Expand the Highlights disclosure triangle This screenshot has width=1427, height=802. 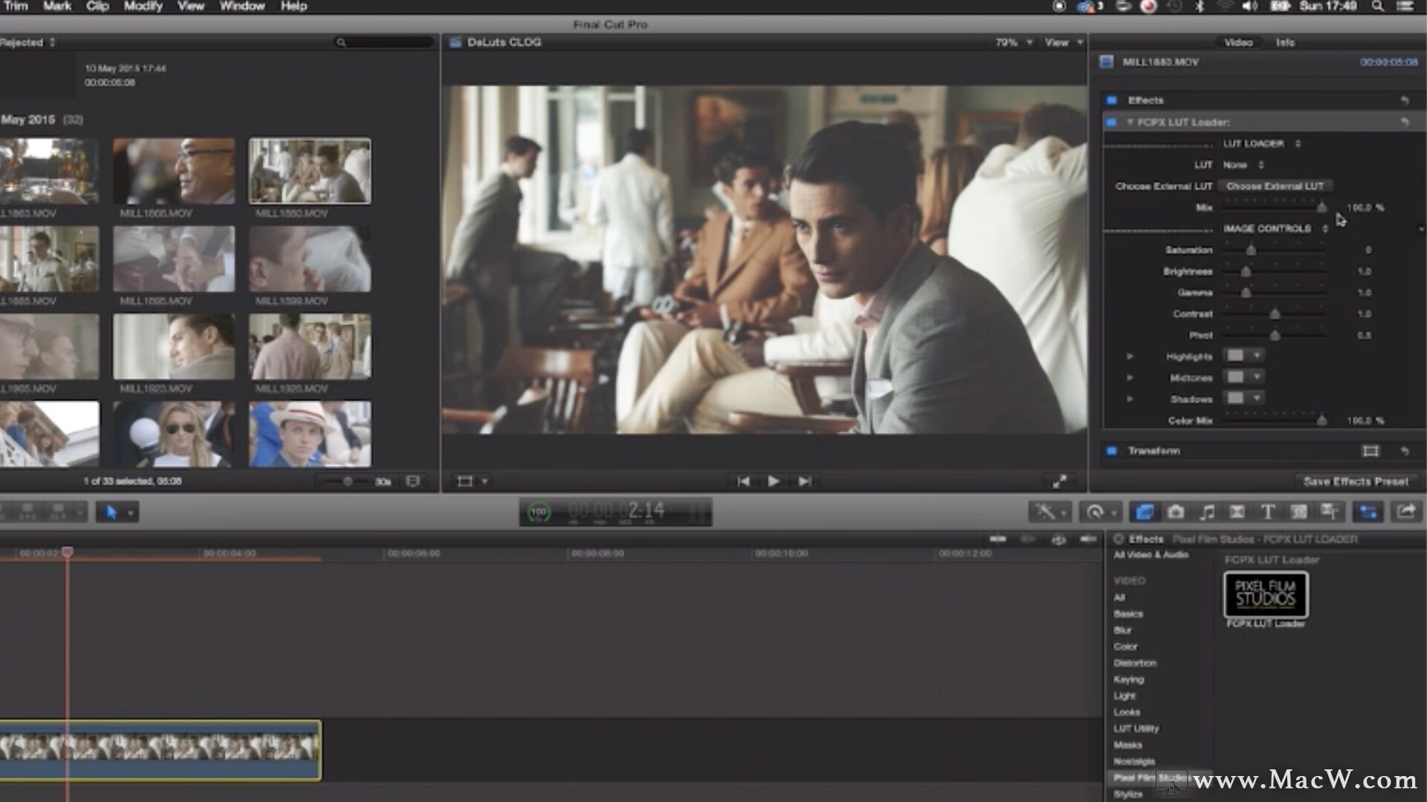tap(1130, 356)
